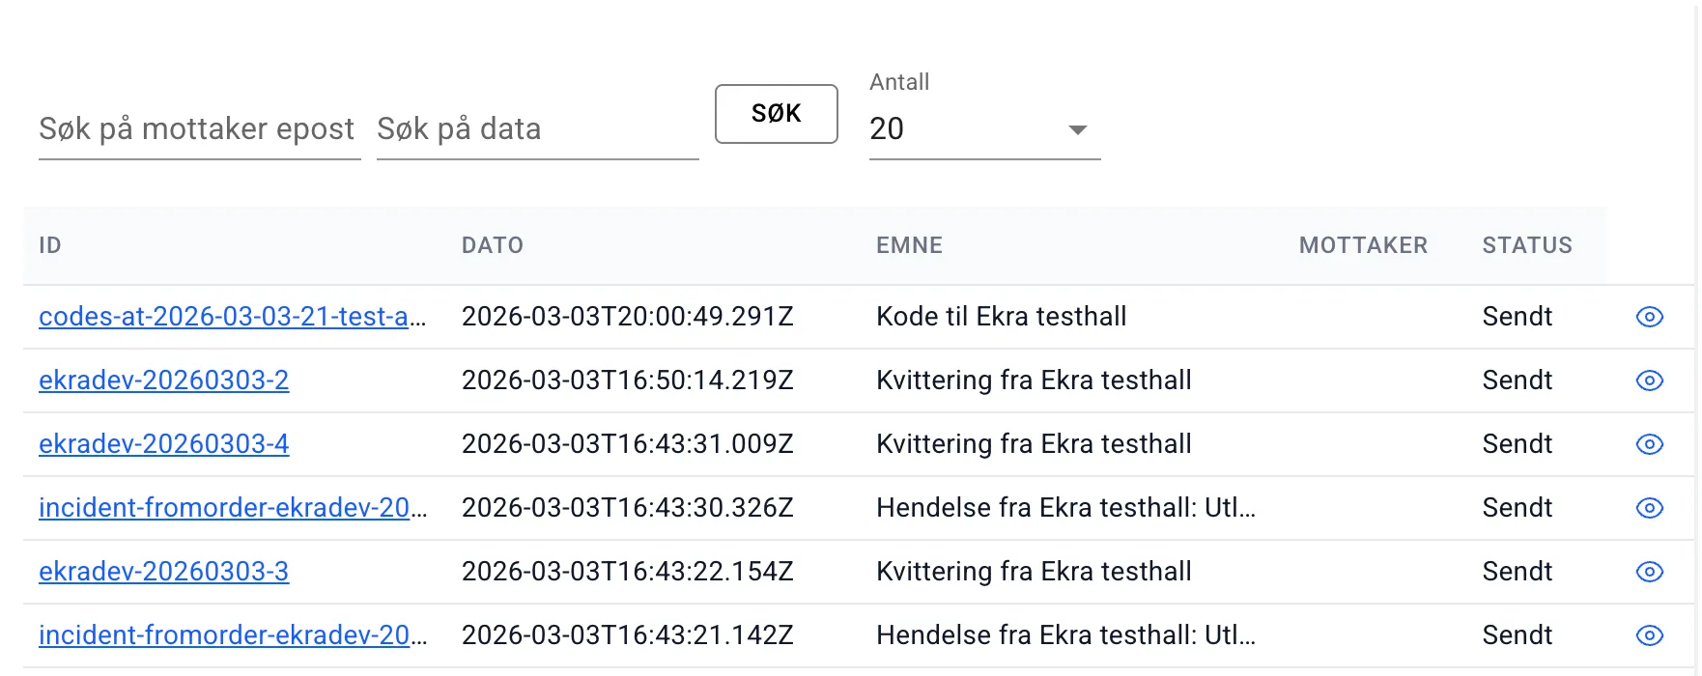Viewport: 1702px width, 676px height.
Task: Click the EMNE column header
Action: [909, 245]
